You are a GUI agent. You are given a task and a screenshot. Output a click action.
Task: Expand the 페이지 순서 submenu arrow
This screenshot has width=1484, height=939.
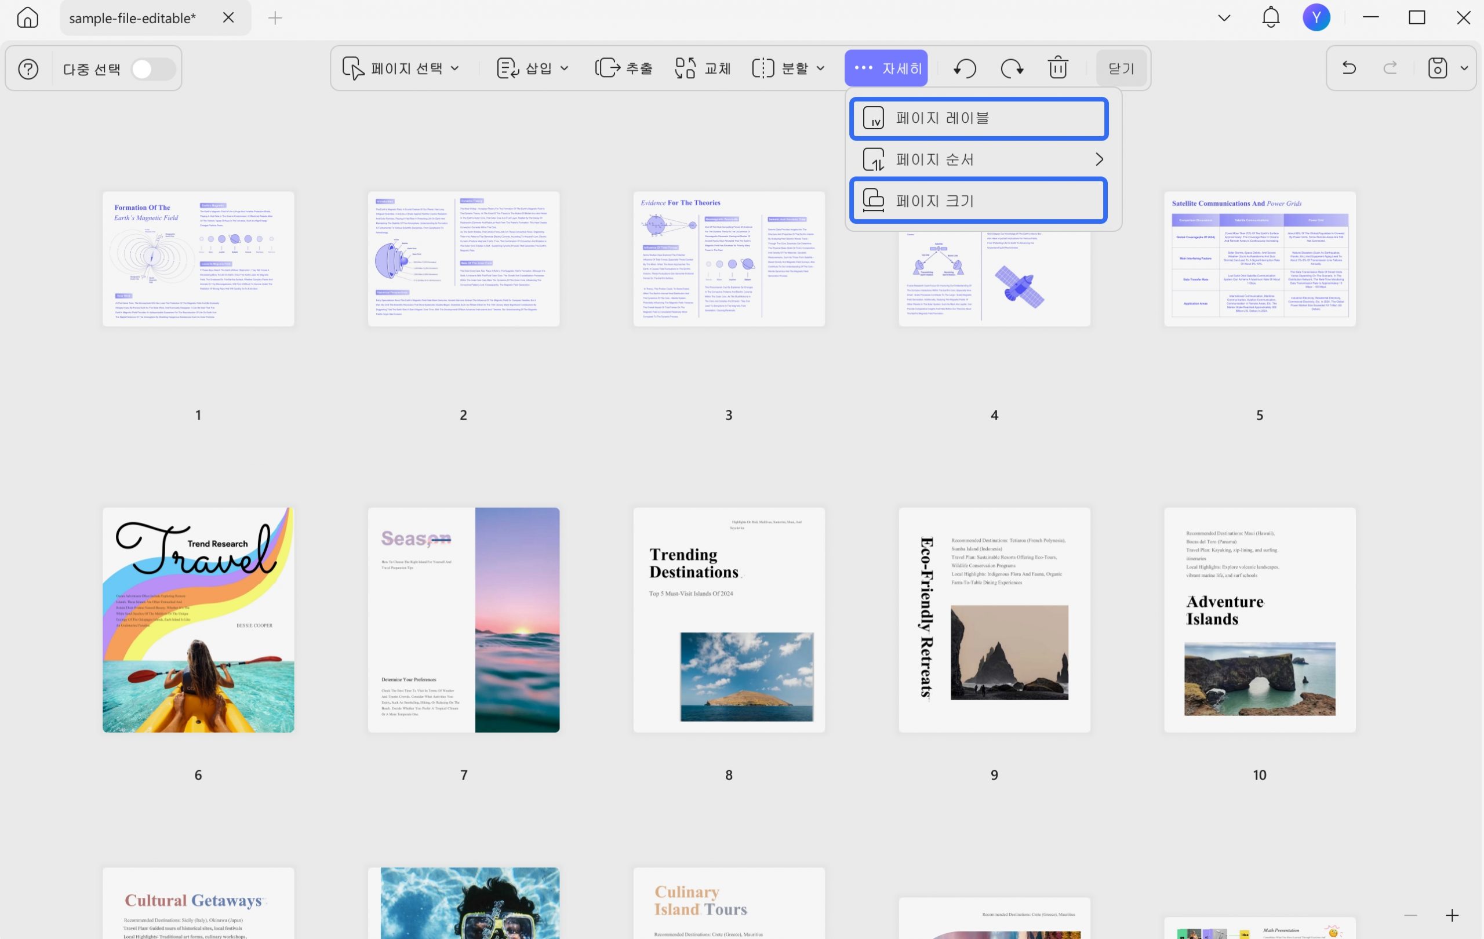coord(1099,159)
